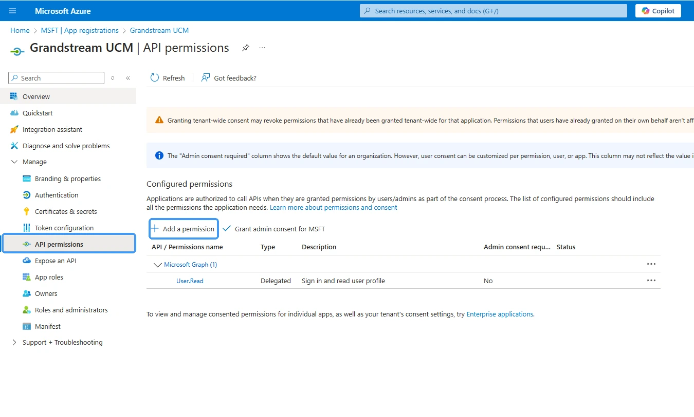
Task: Open the User.Read permission
Action: (x=190, y=281)
